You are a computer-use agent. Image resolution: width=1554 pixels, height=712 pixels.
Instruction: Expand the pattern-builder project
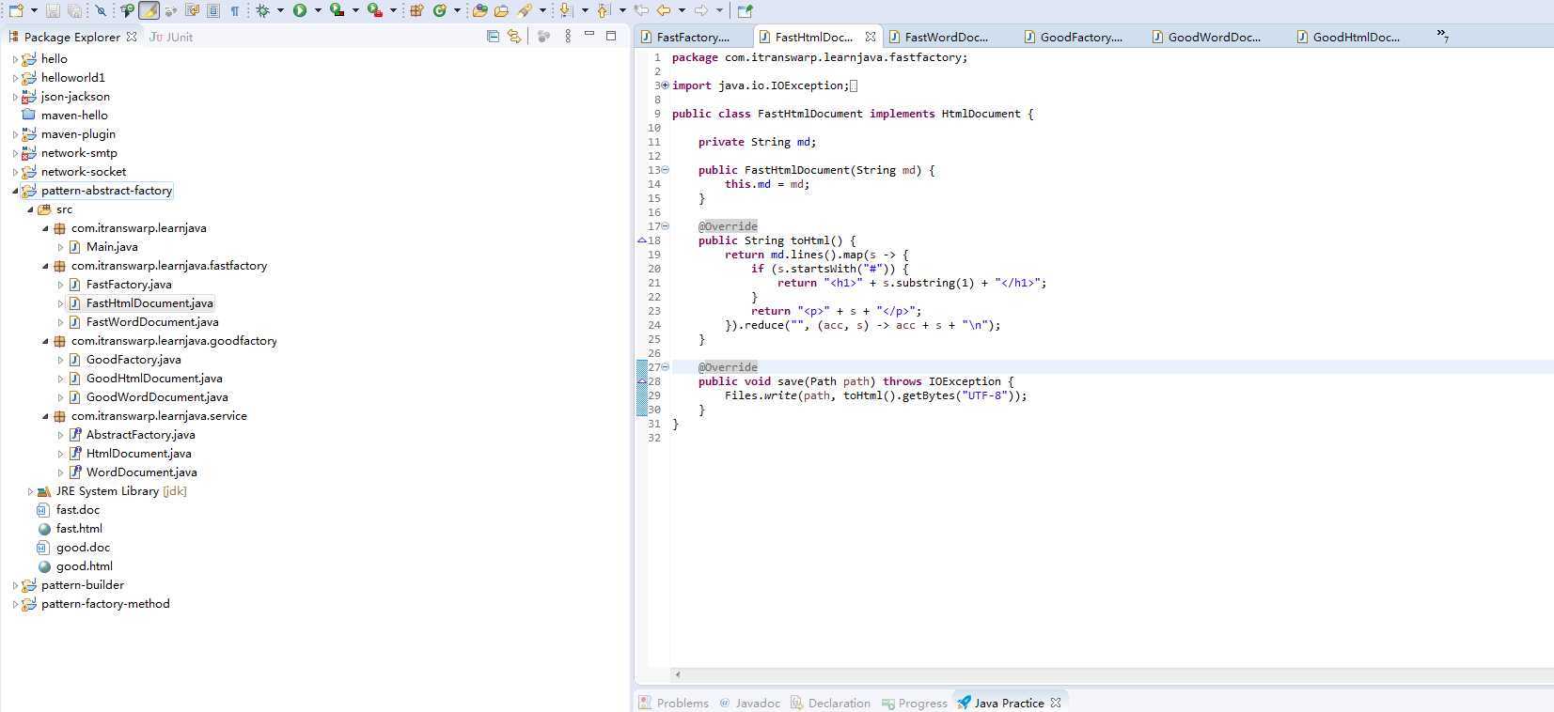coord(15,585)
